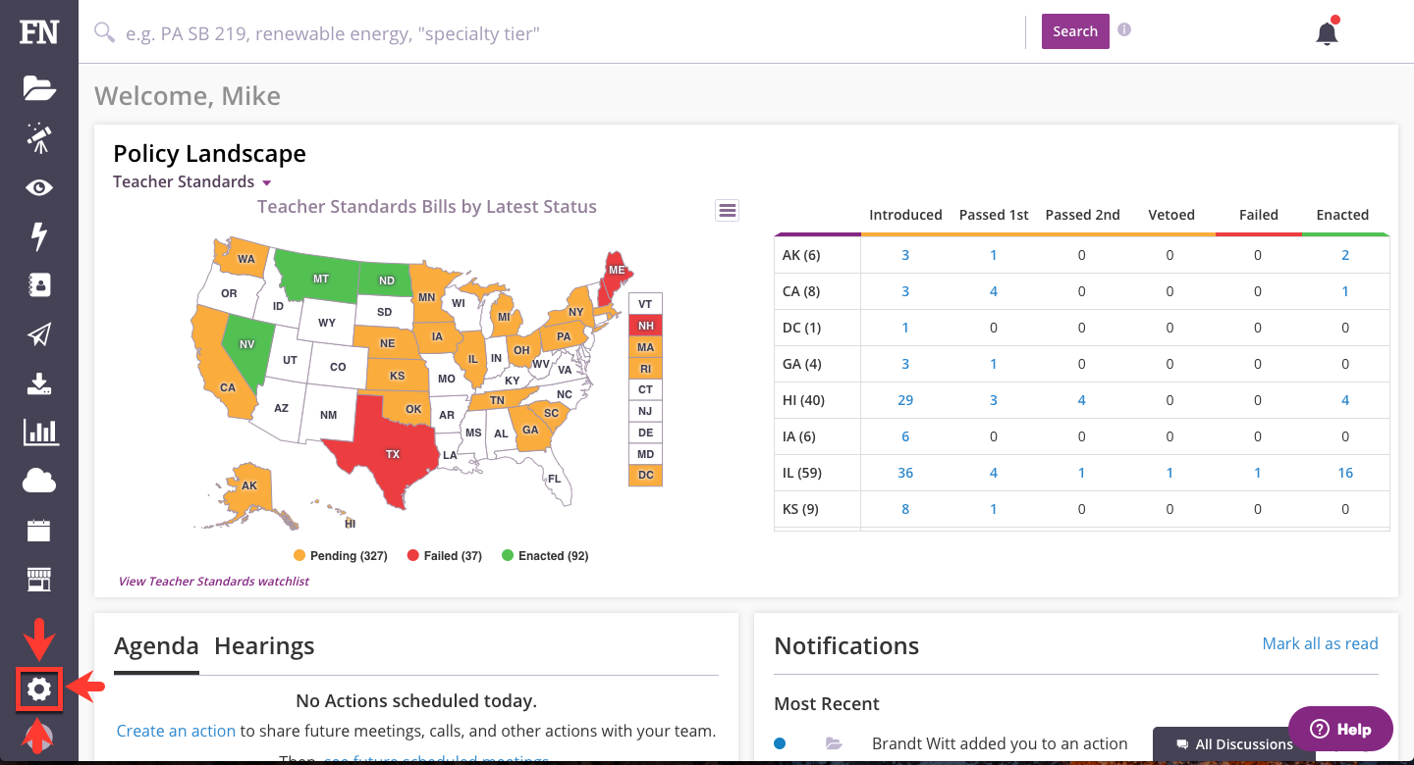This screenshot has width=1414, height=765.
Task: Open IL Introduced count 36
Action: click(x=905, y=473)
